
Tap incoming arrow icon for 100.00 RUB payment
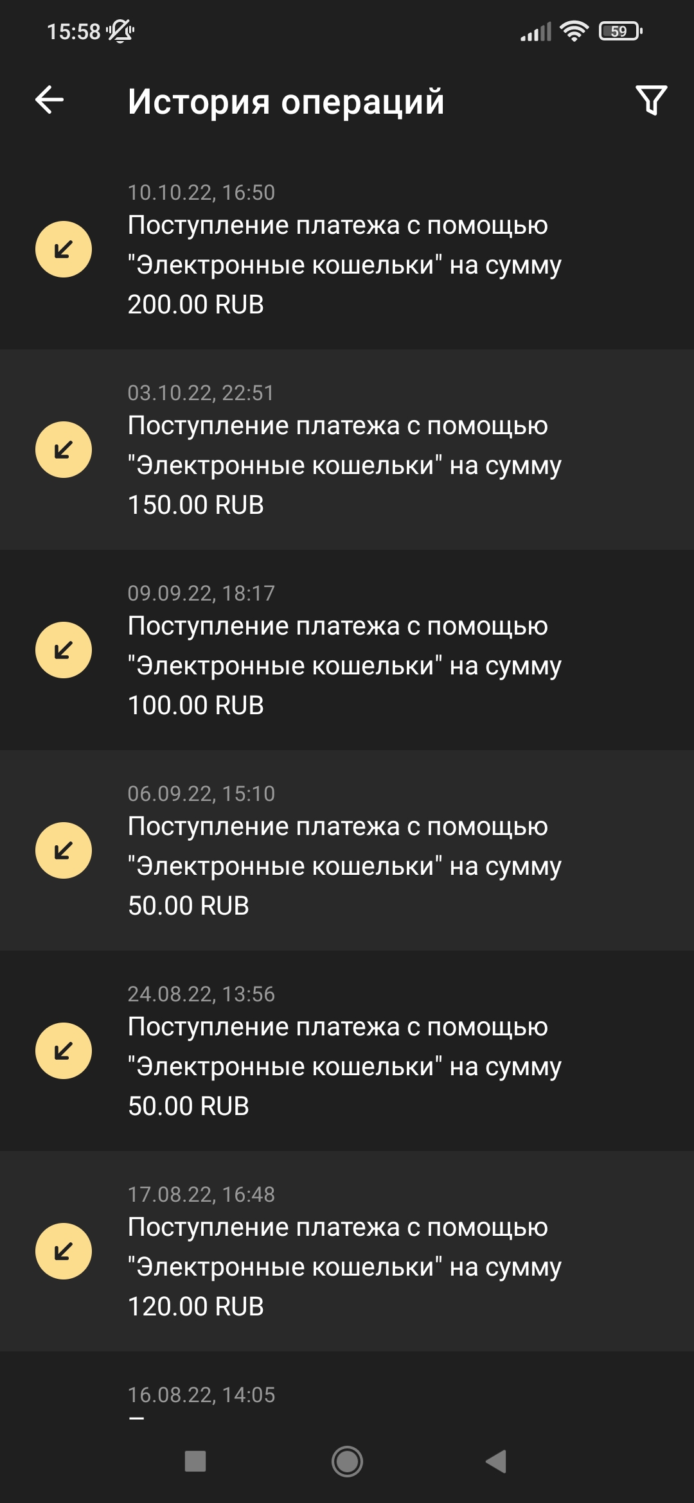click(64, 650)
